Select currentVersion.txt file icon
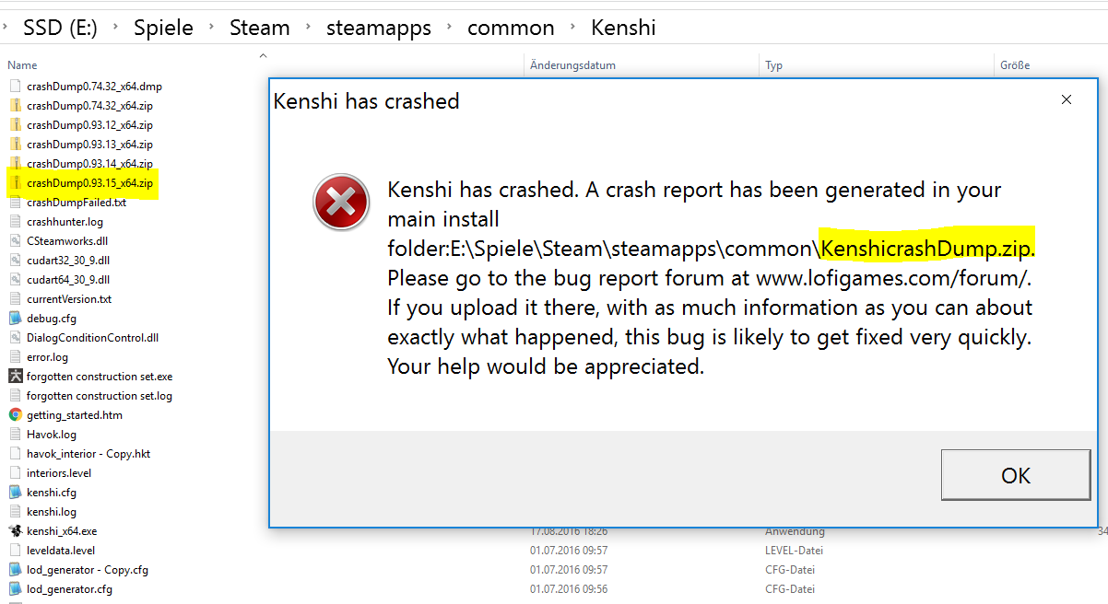This screenshot has height=604, width=1108. 15,298
